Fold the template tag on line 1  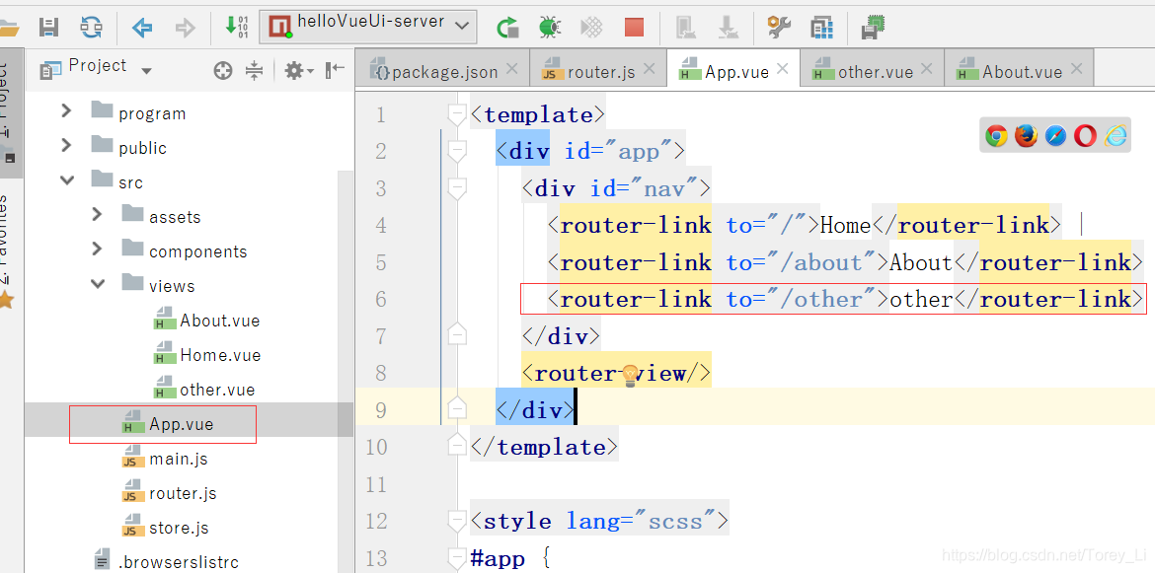[457, 114]
